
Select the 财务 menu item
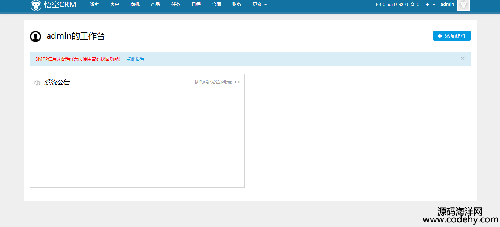coord(237,5)
